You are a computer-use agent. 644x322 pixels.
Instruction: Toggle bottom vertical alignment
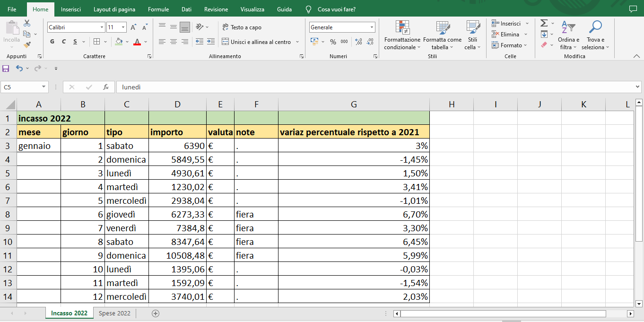coord(185,27)
